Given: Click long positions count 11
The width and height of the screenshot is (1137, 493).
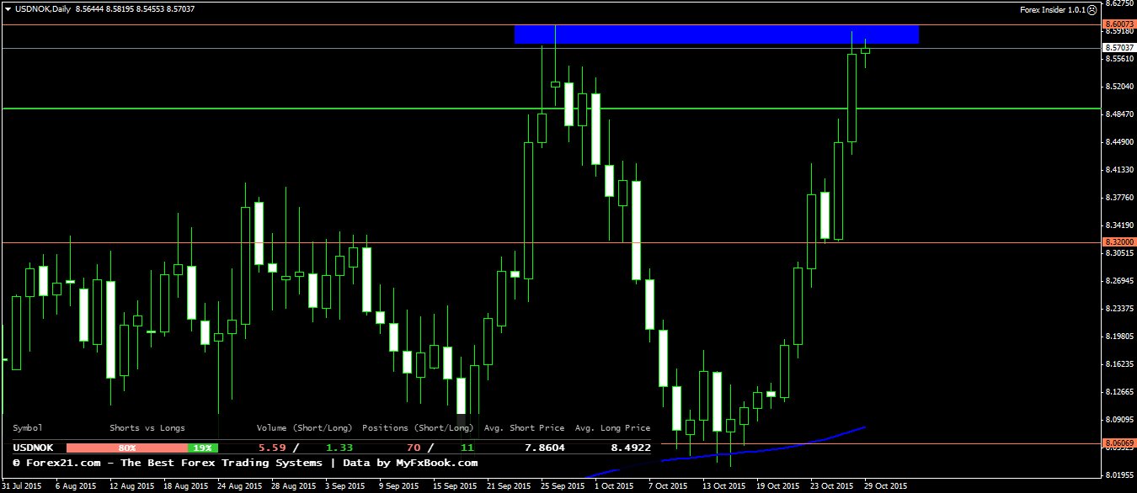Looking at the screenshot, I should click(467, 448).
